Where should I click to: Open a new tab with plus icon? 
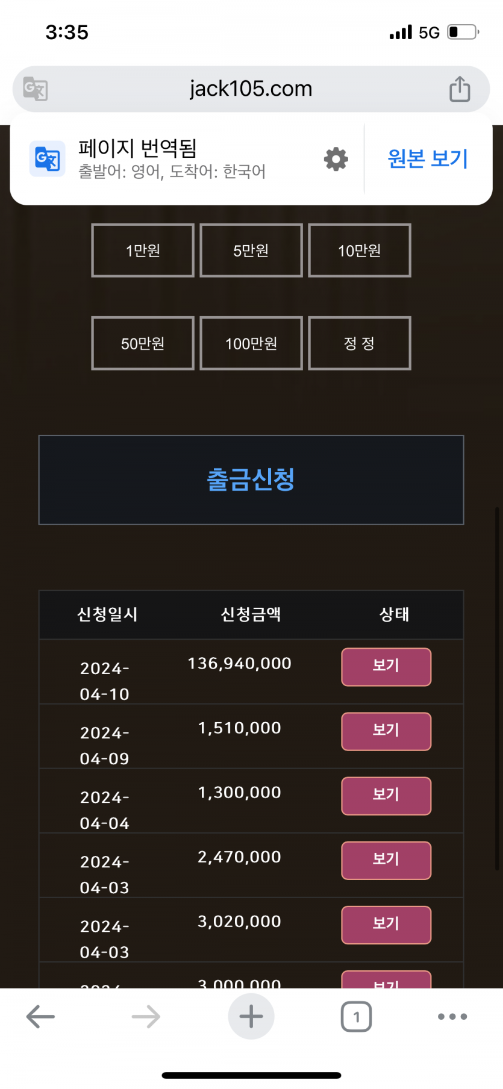coord(251,1017)
